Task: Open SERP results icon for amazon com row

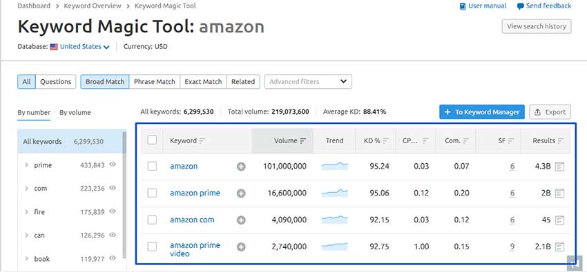Action: (559, 220)
